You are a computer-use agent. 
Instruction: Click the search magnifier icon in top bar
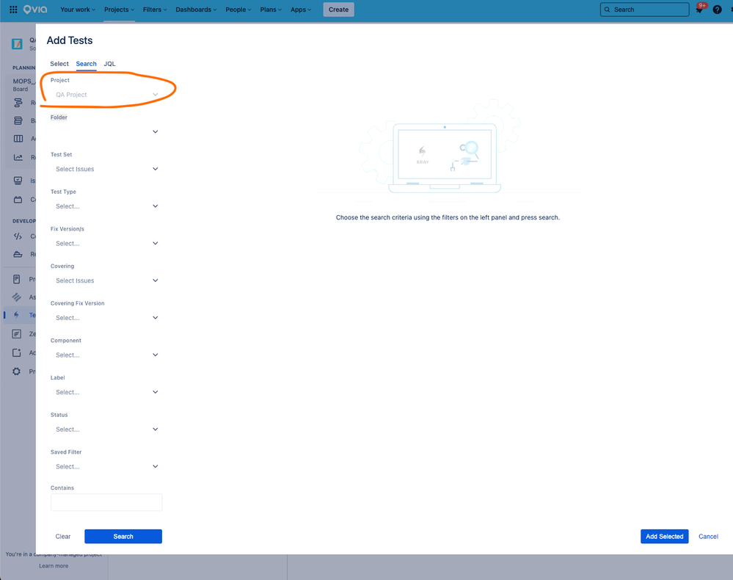[608, 10]
